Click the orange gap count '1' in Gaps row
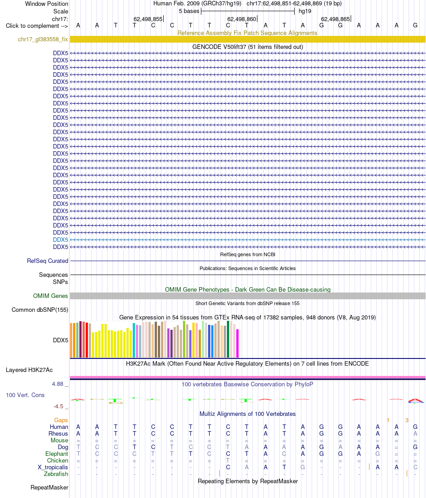Image resolution: width=426 pixels, height=498 pixels. [388, 420]
